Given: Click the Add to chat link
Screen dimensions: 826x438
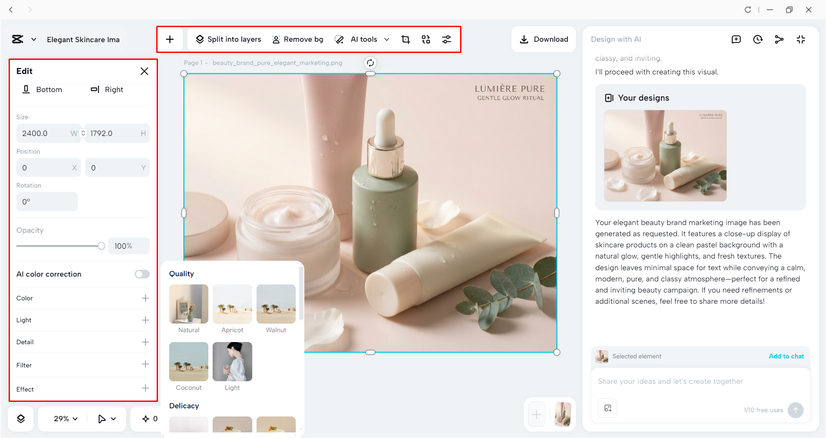Looking at the screenshot, I should click(786, 356).
